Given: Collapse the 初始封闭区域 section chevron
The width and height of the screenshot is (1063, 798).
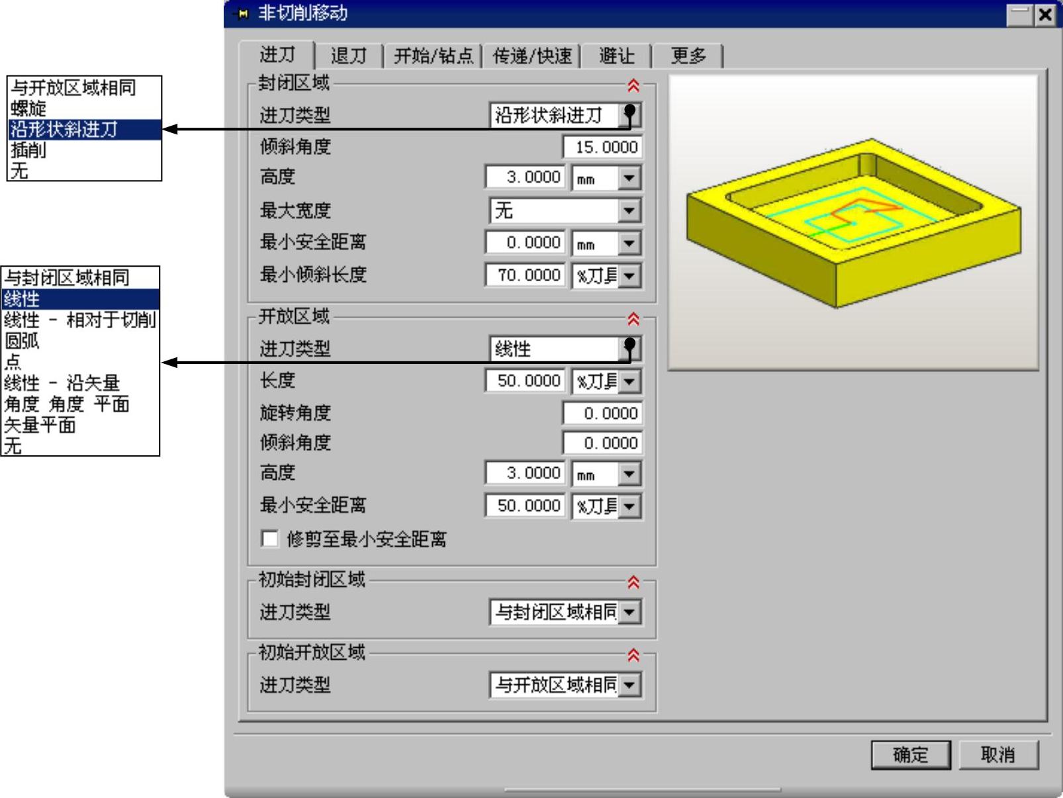Looking at the screenshot, I should [x=633, y=582].
